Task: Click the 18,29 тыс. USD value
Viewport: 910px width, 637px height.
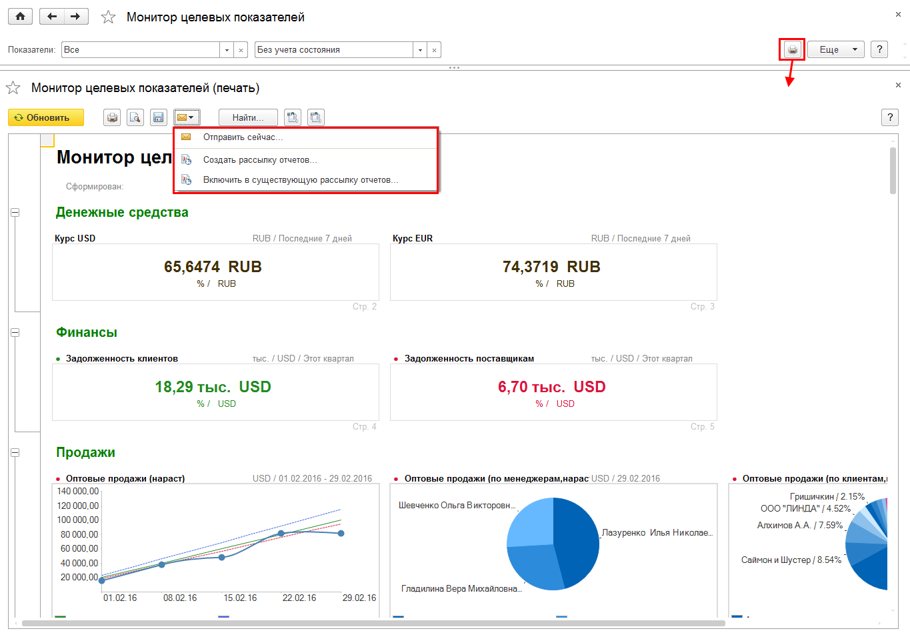Action: 213,387
